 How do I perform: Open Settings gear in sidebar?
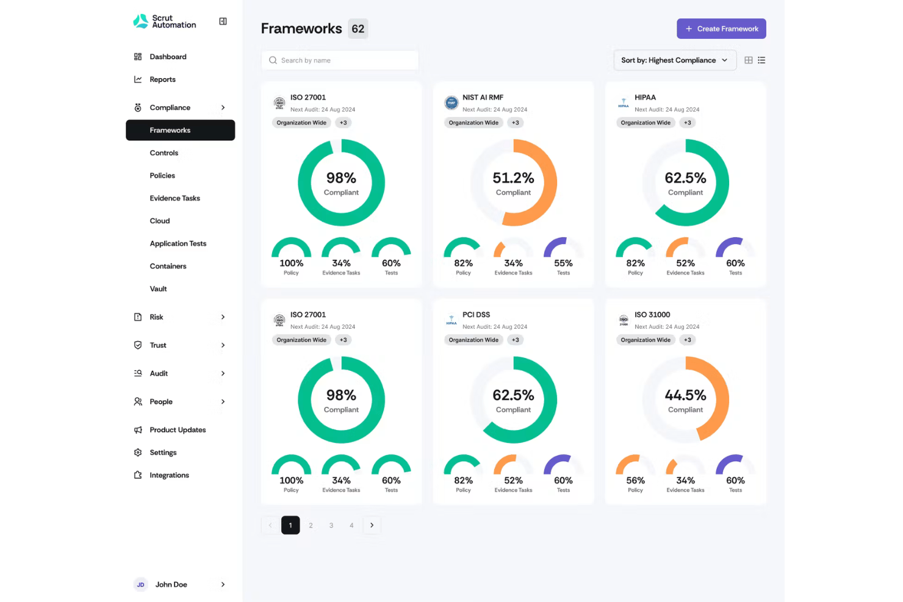[x=138, y=453]
